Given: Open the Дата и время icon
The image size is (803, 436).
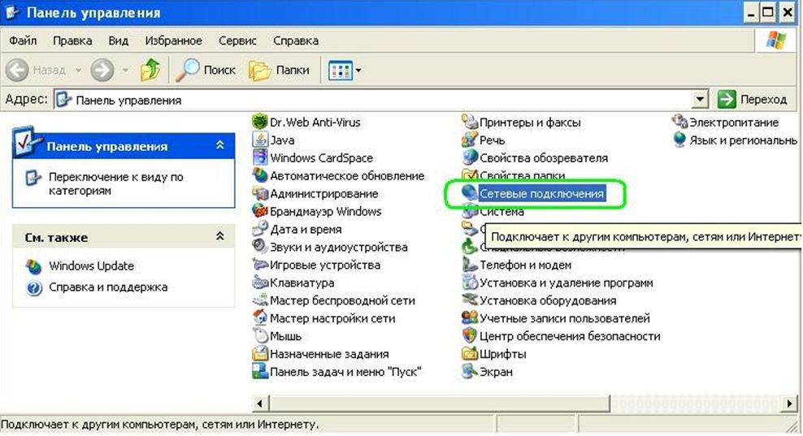Looking at the screenshot, I should 260,230.
